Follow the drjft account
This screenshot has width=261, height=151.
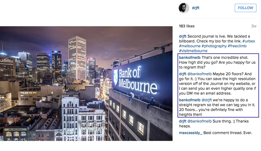pos(246,8)
